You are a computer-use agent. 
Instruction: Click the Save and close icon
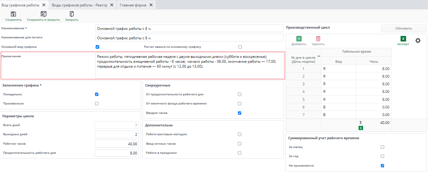43,14
